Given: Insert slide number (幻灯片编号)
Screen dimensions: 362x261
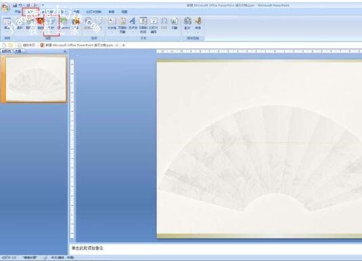Looking at the screenshot, I should [154, 25].
